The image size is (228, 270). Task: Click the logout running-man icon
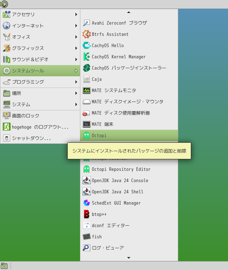[7, 127]
